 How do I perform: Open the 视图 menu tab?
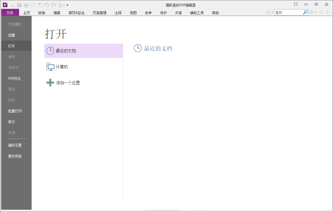pos(133,13)
